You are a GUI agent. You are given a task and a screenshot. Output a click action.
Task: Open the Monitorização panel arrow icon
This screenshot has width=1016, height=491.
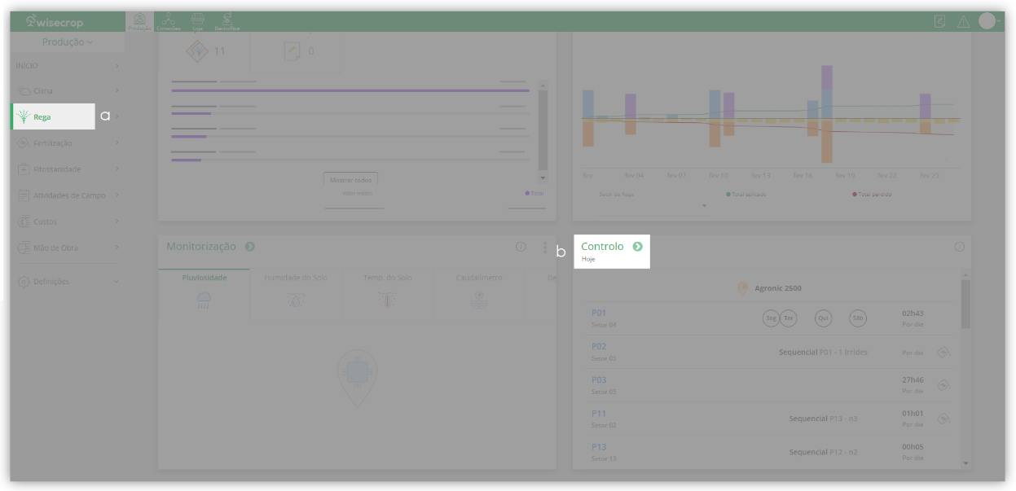[250, 246]
